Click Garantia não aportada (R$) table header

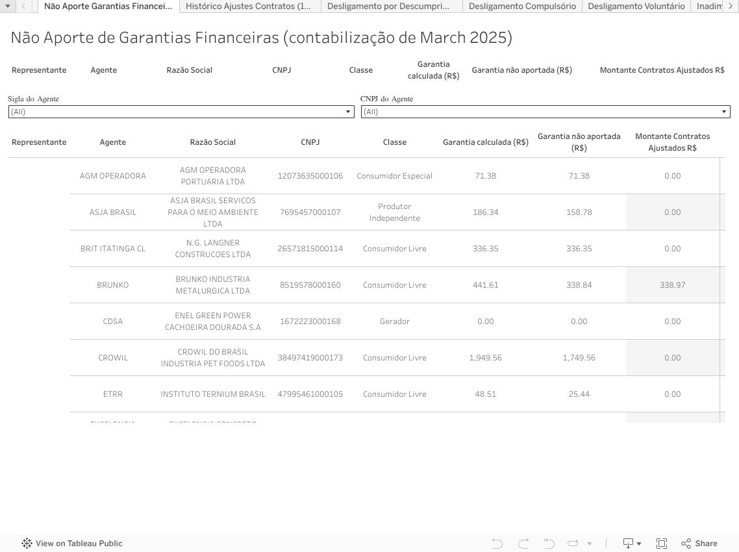tap(579, 142)
